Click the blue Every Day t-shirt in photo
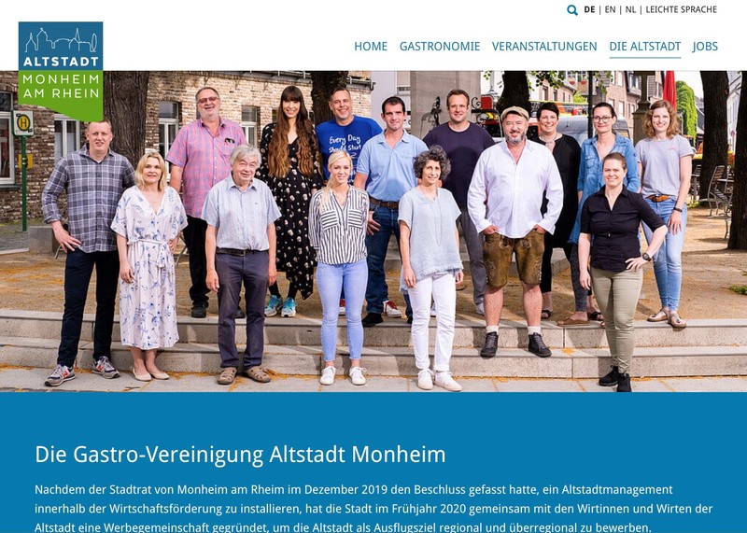 [345, 142]
